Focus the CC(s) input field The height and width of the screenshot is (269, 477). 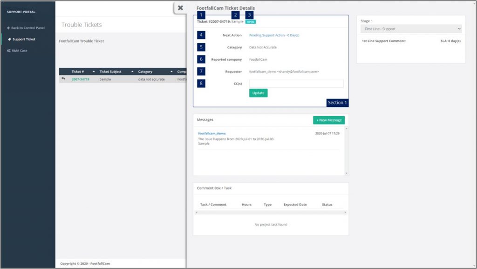tap(296, 84)
